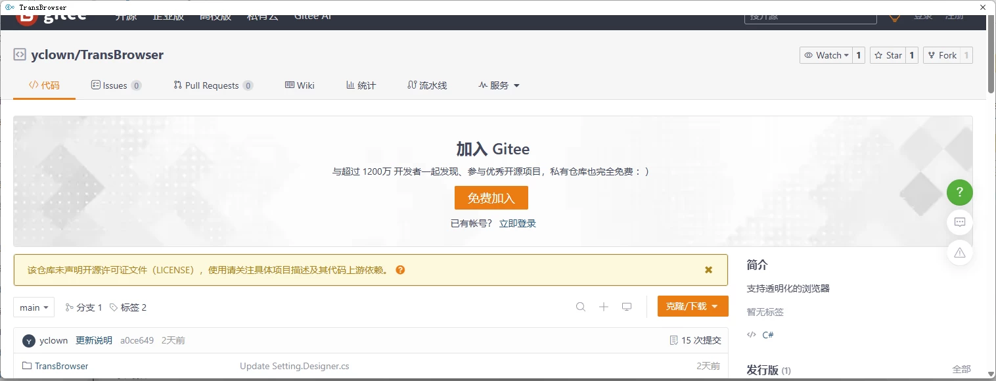Open the 15 次提交 commits link
Image resolution: width=996 pixels, height=381 pixels.
pos(695,340)
